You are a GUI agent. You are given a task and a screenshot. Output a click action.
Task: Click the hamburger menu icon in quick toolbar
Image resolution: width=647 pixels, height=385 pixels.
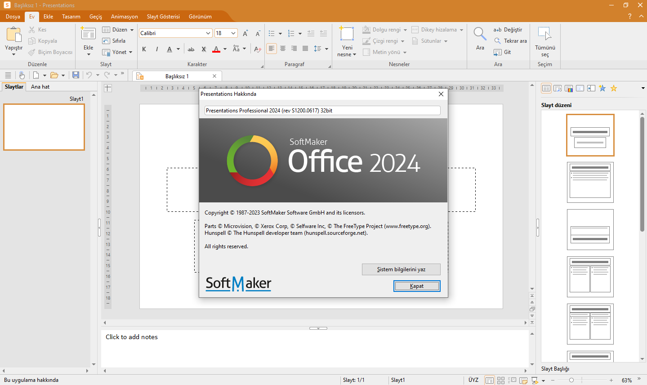(x=8, y=75)
